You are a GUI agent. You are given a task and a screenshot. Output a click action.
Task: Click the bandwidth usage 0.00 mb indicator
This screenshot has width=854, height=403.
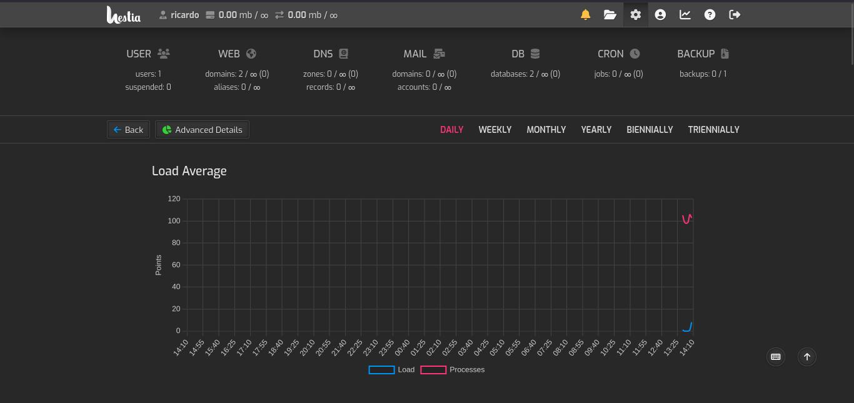[x=306, y=15]
